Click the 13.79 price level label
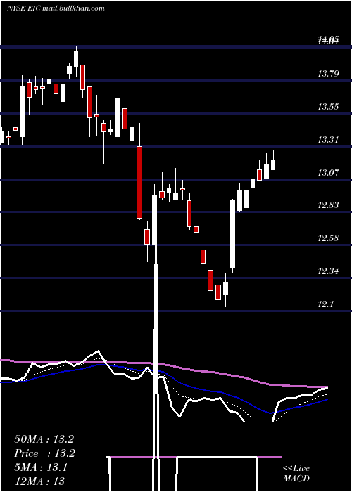The width and height of the screenshot is (352, 492). 328,74
